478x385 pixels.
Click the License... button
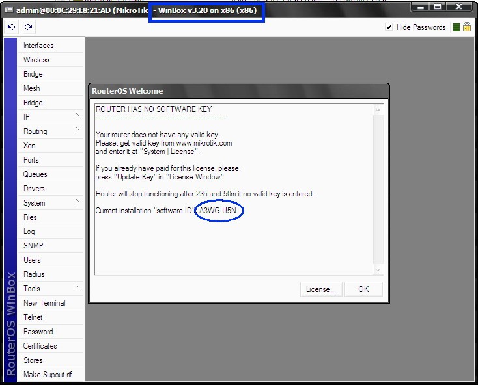(x=321, y=289)
